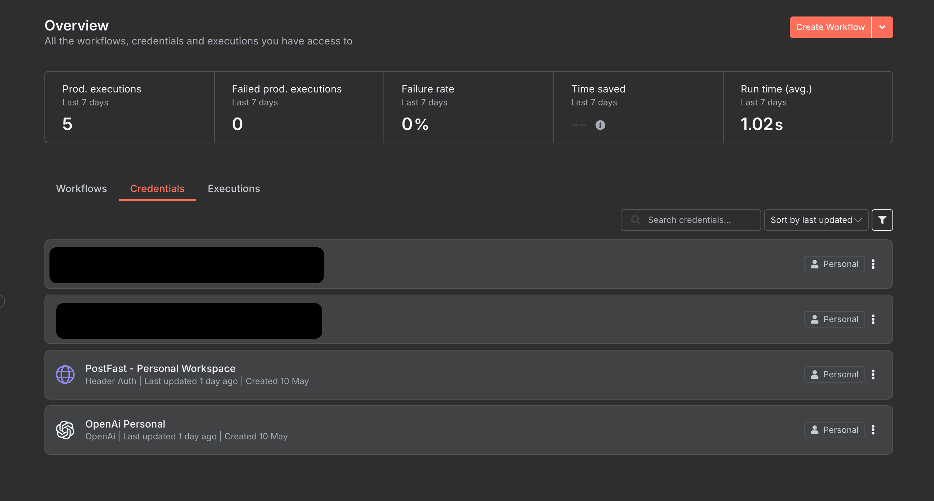Open the PostFast - Personal Workspace credential

click(x=468, y=374)
